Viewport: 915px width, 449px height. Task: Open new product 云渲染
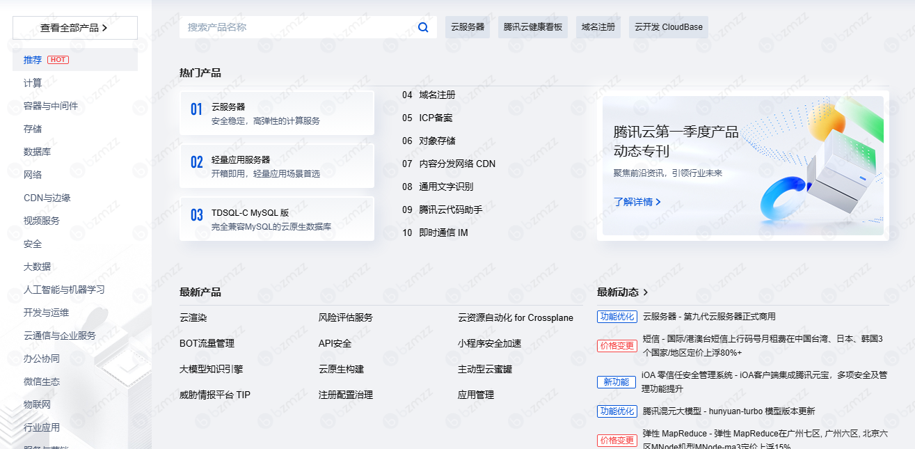click(193, 317)
